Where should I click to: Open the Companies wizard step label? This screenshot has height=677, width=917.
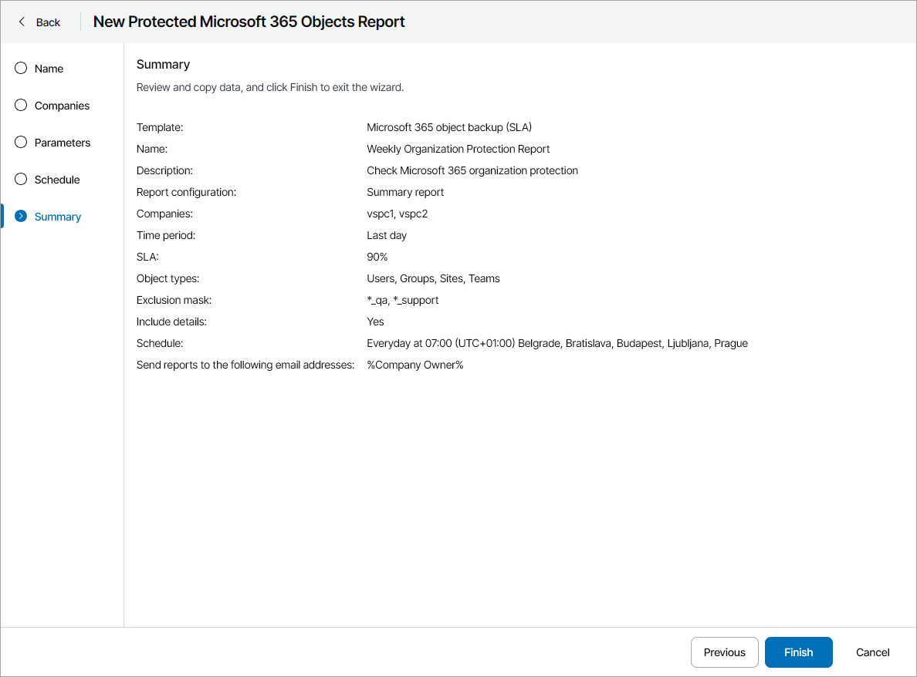pyautogui.click(x=62, y=106)
